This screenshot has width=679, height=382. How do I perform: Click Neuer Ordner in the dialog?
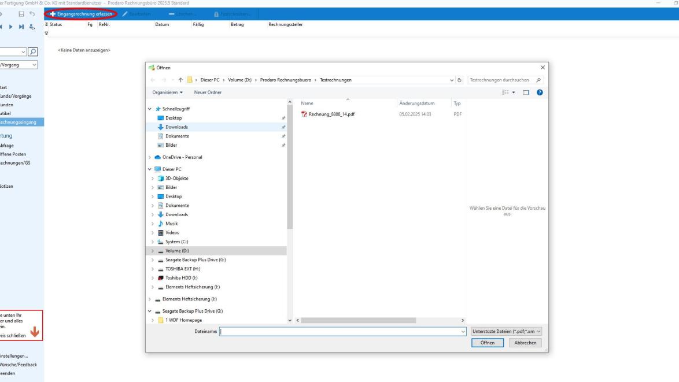point(208,92)
